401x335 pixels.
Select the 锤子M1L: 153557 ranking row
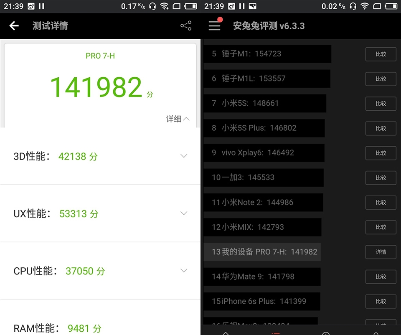(x=267, y=79)
